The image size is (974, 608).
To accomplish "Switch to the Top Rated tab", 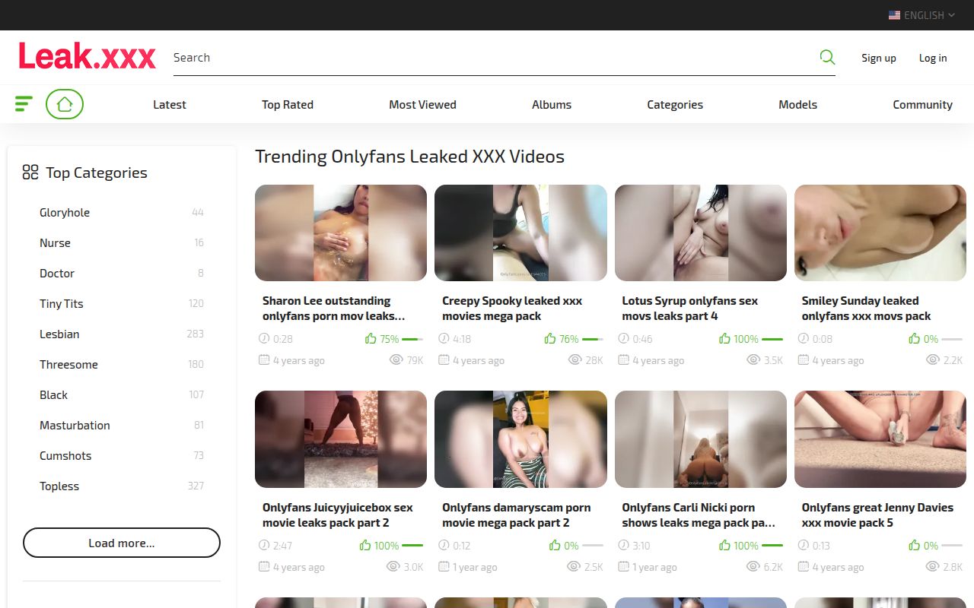I will click(288, 105).
